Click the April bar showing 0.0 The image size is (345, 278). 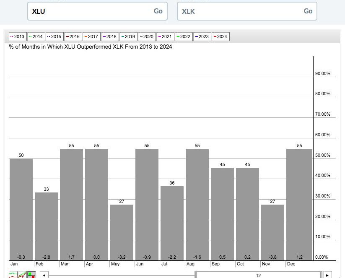[96, 205]
